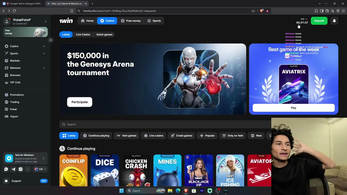
Task: Click Participate on tournament banner
Action: pyautogui.click(x=80, y=102)
